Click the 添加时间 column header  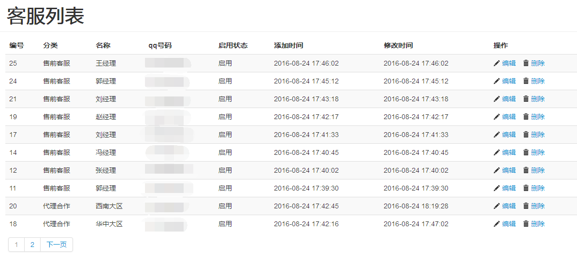(x=288, y=45)
